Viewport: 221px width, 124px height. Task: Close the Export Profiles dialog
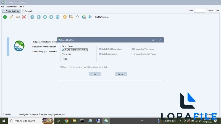tap(160, 40)
